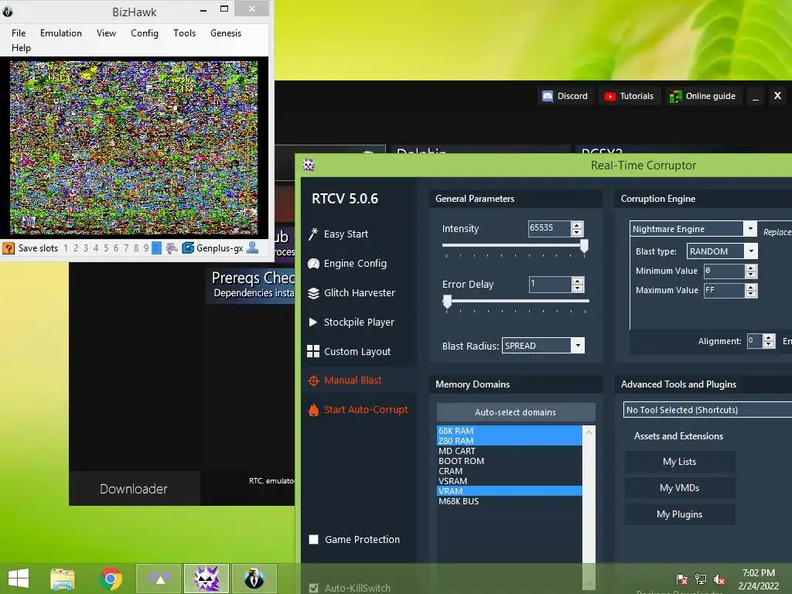Select VSRAM in Memory Domains list
This screenshot has height=594, width=792.
(509, 481)
